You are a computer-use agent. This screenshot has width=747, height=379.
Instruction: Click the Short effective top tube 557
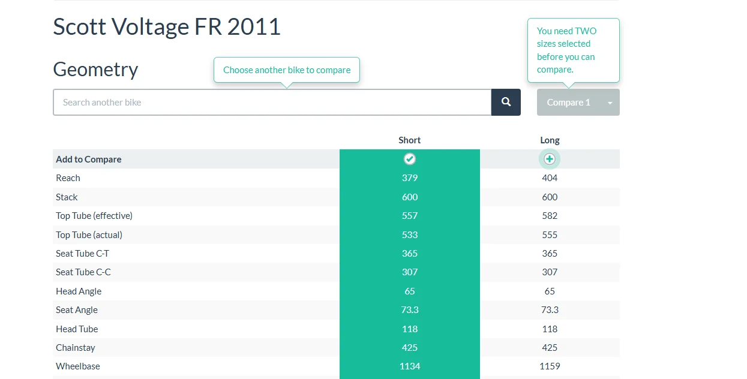(x=410, y=216)
